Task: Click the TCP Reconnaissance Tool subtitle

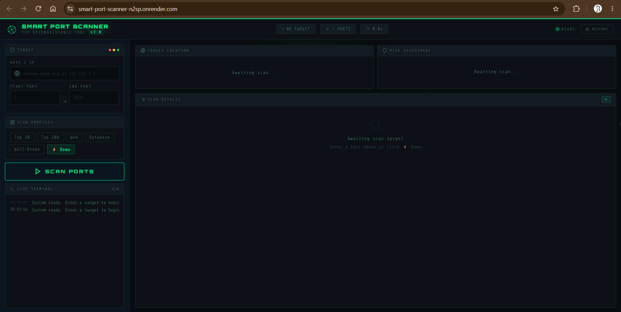Action: coord(53,32)
